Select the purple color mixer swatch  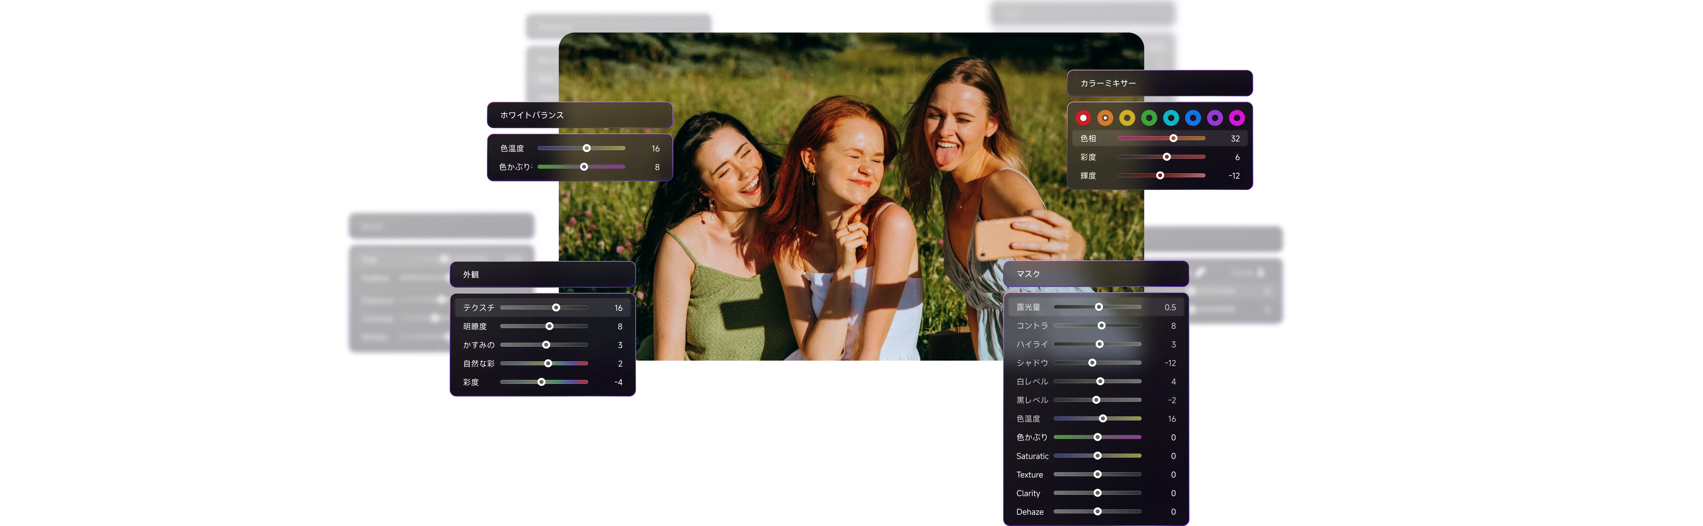click(x=1215, y=118)
